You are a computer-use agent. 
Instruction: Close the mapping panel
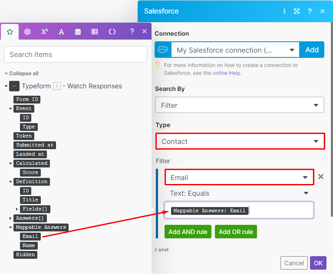pyautogui.click(x=145, y=31)
